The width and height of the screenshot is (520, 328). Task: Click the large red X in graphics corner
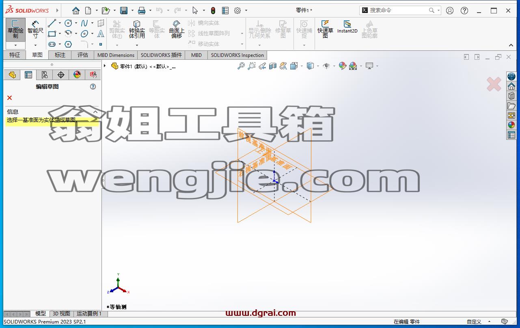tap(494, 84)
